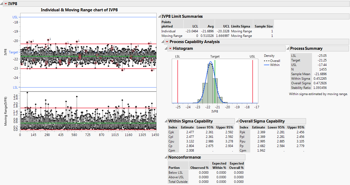Open the Histogram red triangle menu
This screenshot has height=185, width=350.
point(170,48)
